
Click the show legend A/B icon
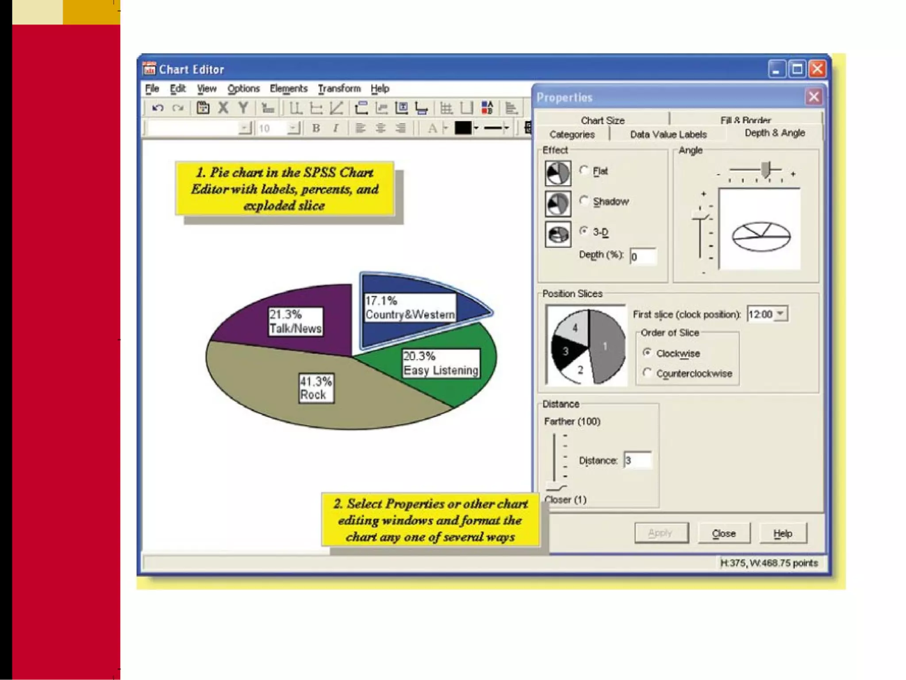[487, 108]
